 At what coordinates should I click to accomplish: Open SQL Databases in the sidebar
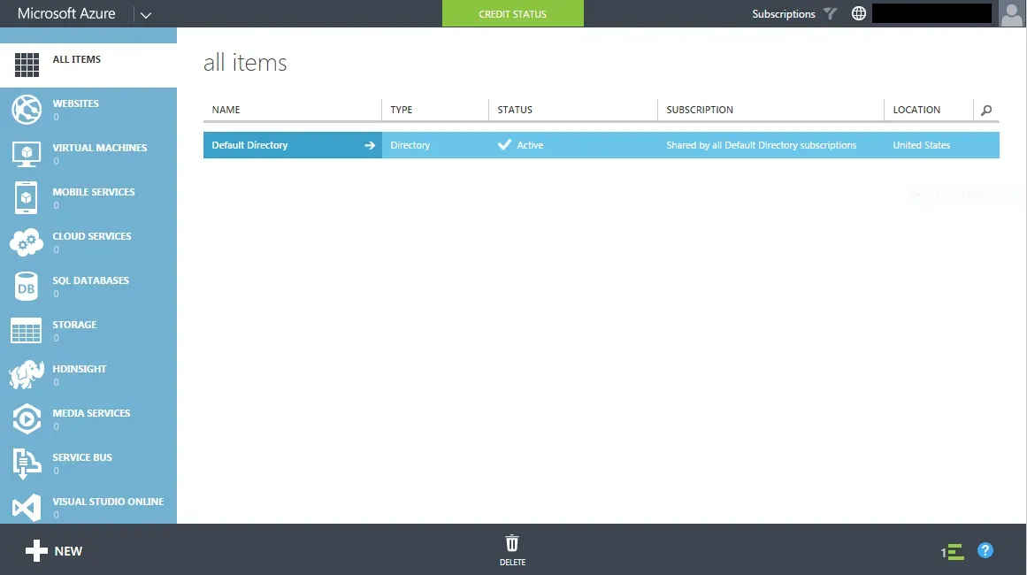26,287
